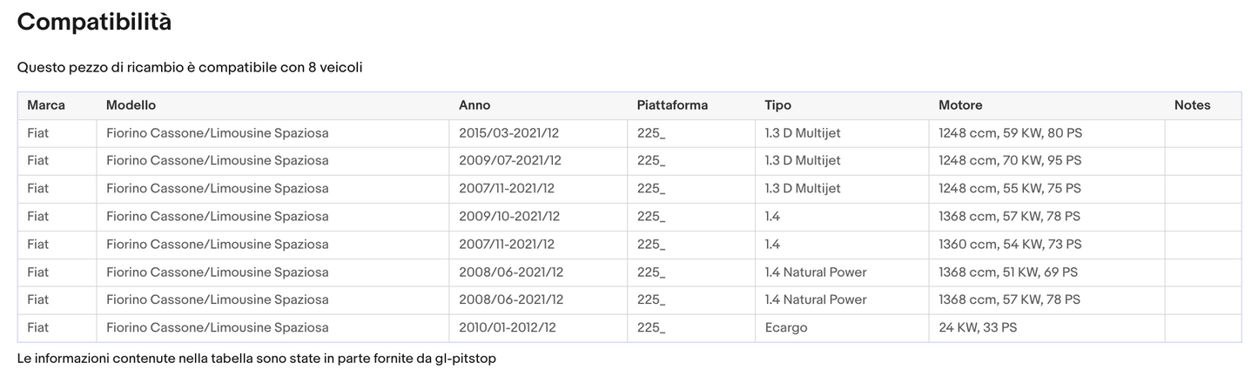Click the Notes column header

point(1192,105)
